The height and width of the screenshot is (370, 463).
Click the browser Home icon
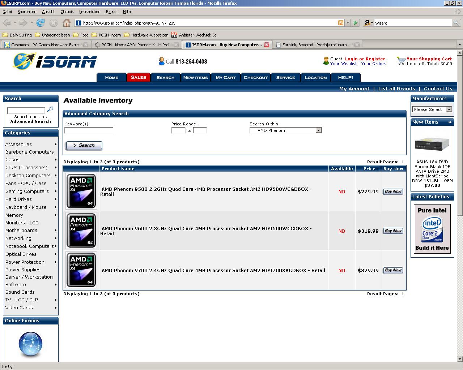pyautogui.click(x=67, y=23)
